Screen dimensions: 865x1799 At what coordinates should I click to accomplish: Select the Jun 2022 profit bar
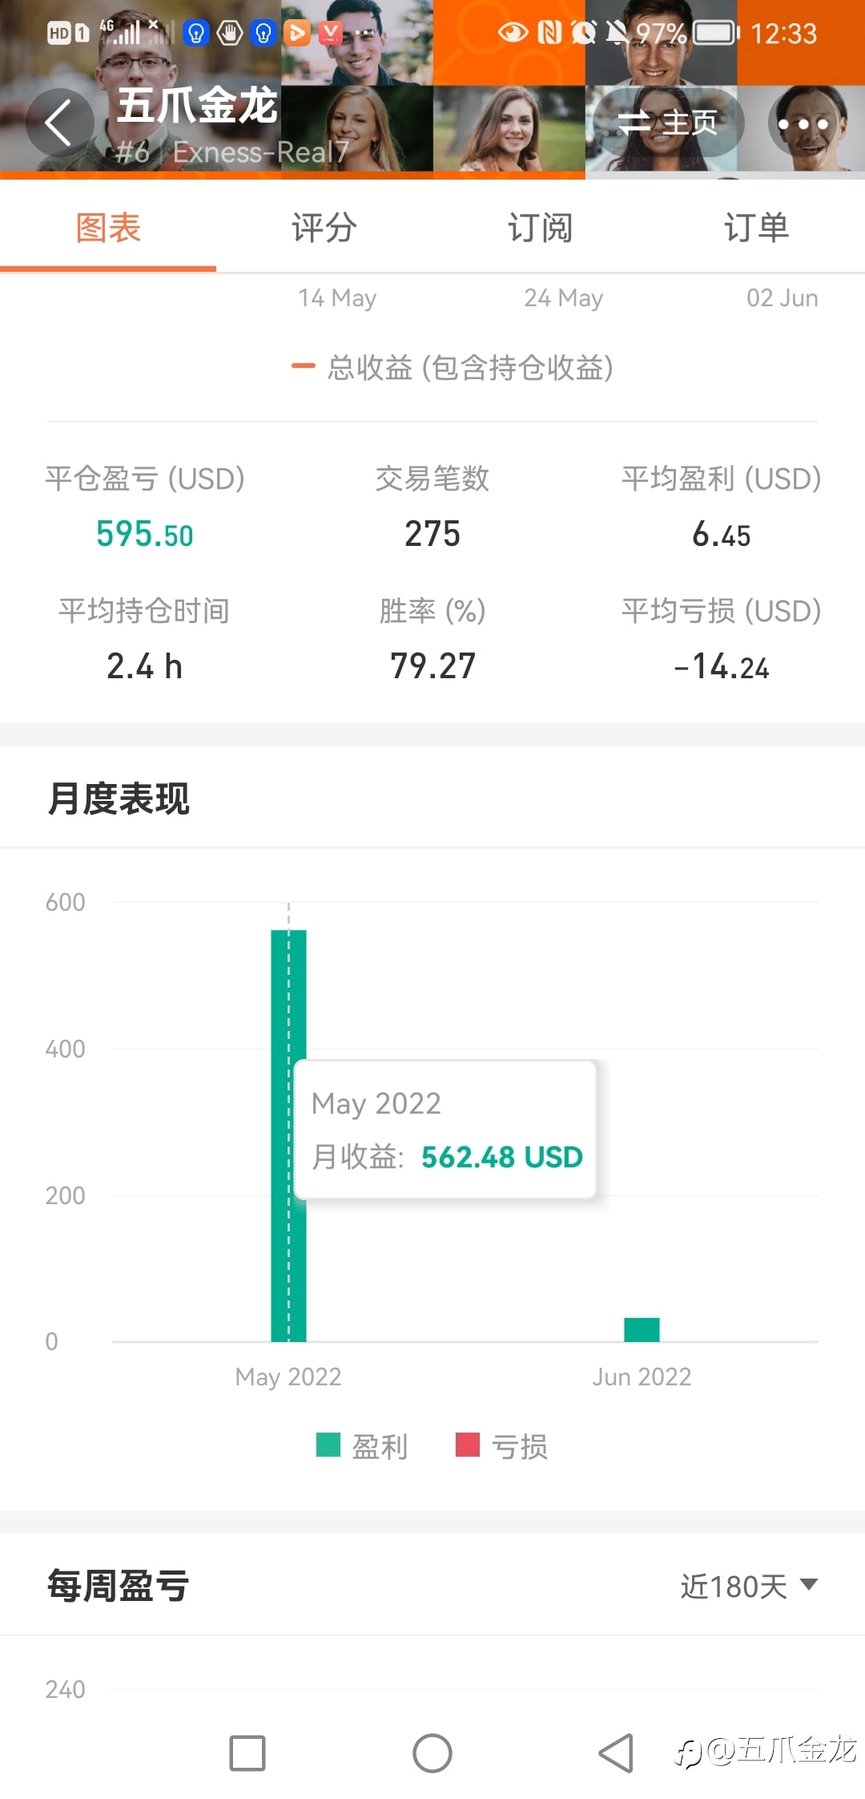coord(642,1329)
